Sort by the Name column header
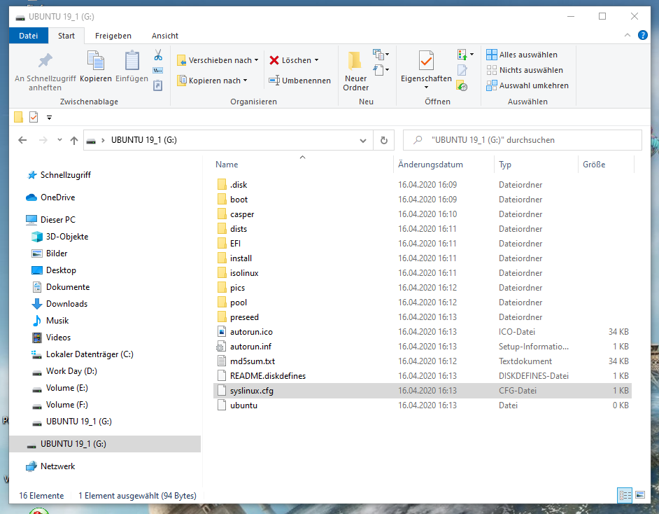This screenshot has height=514, width=659. click(x=303, y=165)
